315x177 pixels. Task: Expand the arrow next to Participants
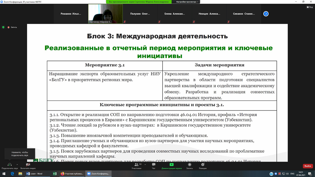point(145,164)
